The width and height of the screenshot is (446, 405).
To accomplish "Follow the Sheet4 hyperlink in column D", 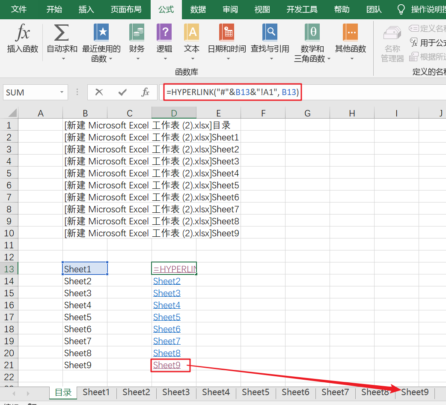I will click(167, 305).
